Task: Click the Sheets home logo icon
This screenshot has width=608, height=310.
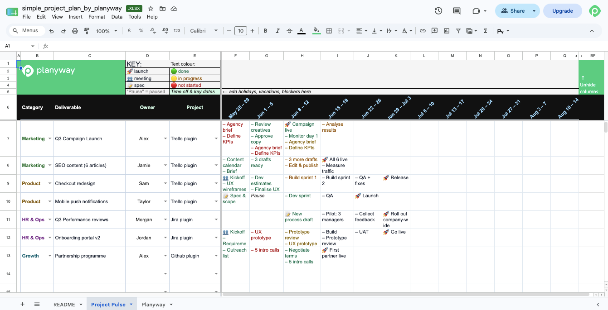Action: pos(12,12)
